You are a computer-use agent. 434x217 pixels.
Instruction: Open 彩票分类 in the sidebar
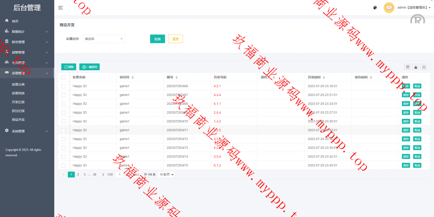pos(18,84)
